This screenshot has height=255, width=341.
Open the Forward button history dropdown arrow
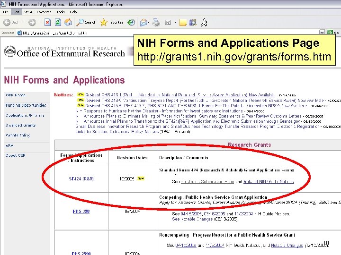click(x=40, y=22)
